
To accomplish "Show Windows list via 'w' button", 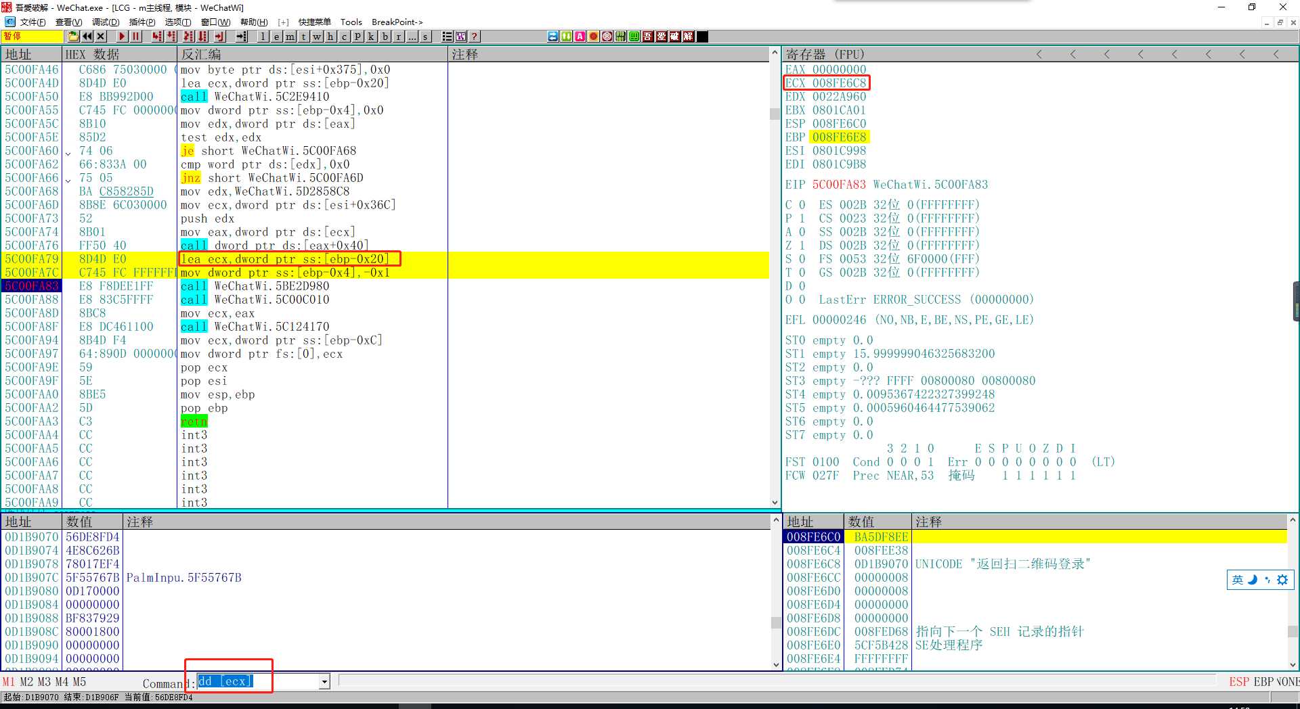I will point(317,37).
